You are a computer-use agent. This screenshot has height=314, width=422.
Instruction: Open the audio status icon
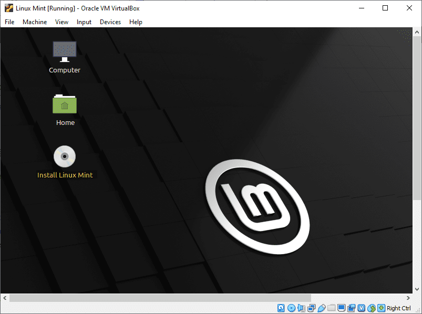point(301,308)
